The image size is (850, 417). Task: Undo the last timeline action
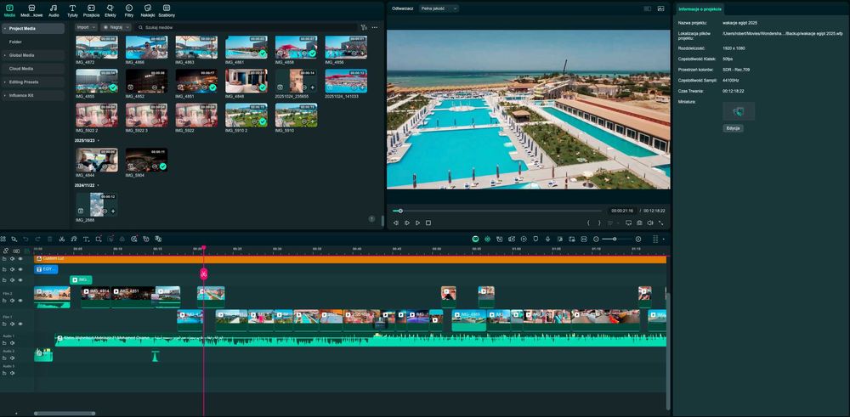pyautogui.click(x=25, y=239)
